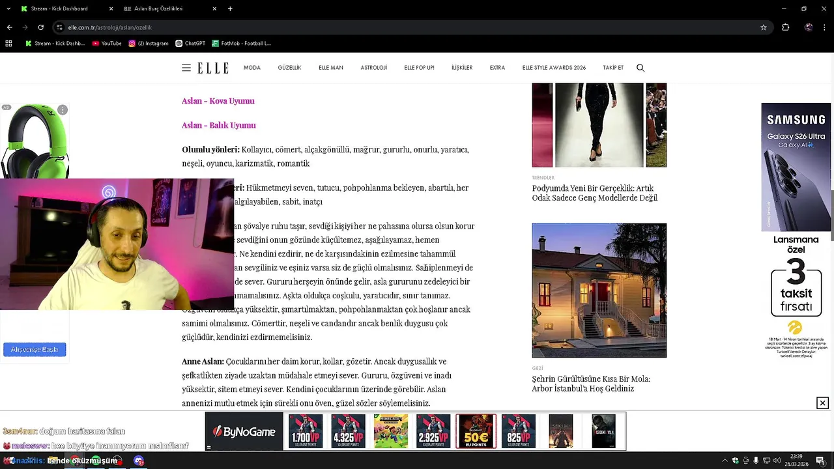
Task: Open the ELLE hamburger menu icon
Action: point(186,68)
